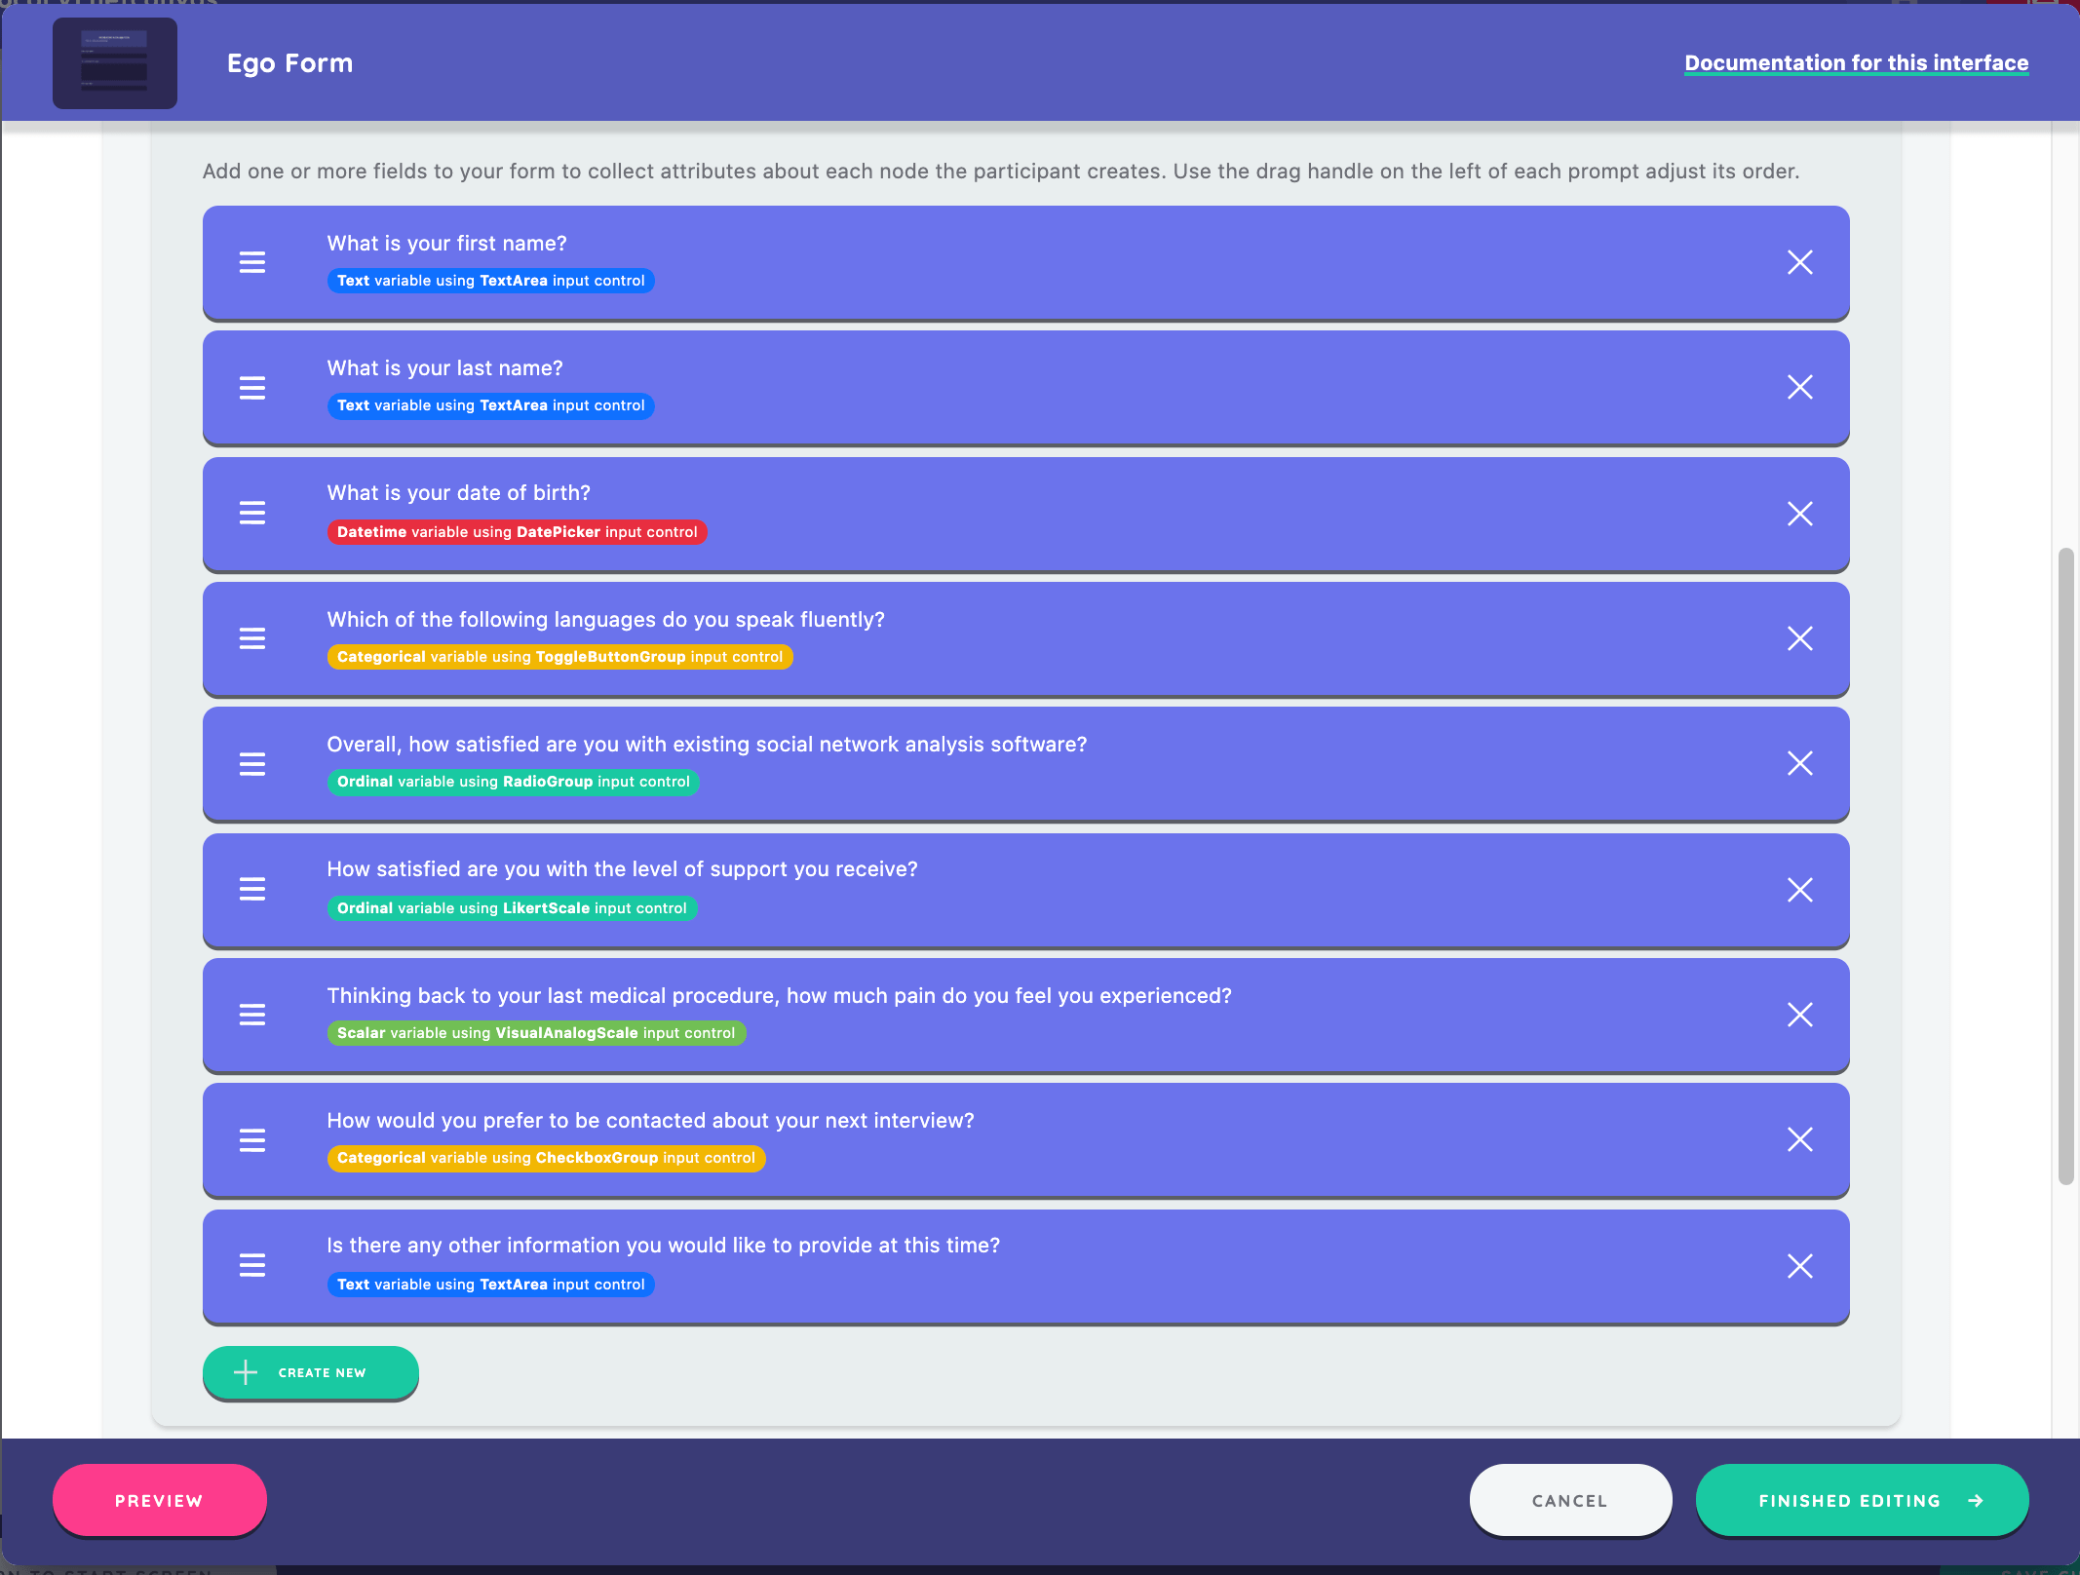2080x1575 pixels.
Task: Click Finished Editing button
Action: [x=1861, y=1501]
